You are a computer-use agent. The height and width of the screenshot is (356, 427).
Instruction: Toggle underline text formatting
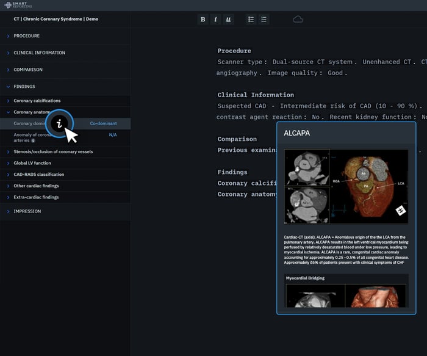(228, 20)
